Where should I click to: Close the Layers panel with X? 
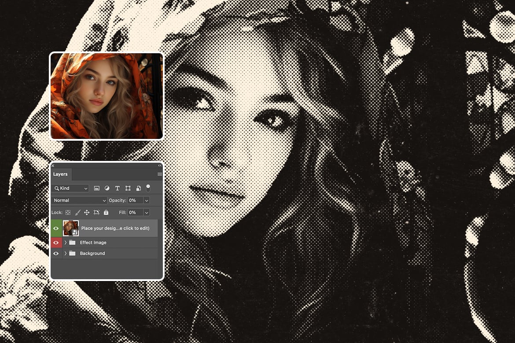click(x=53, y=166)
